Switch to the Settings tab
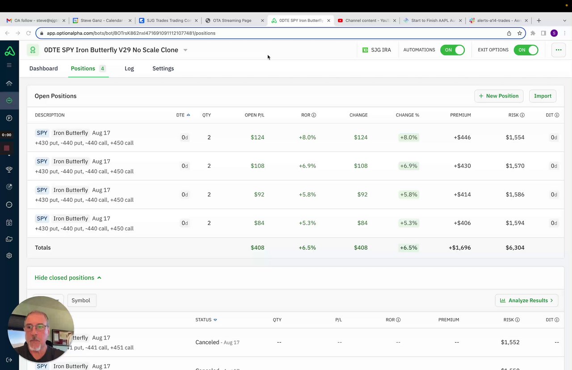The height and width of the screenshot is (370, 572). 163,68
